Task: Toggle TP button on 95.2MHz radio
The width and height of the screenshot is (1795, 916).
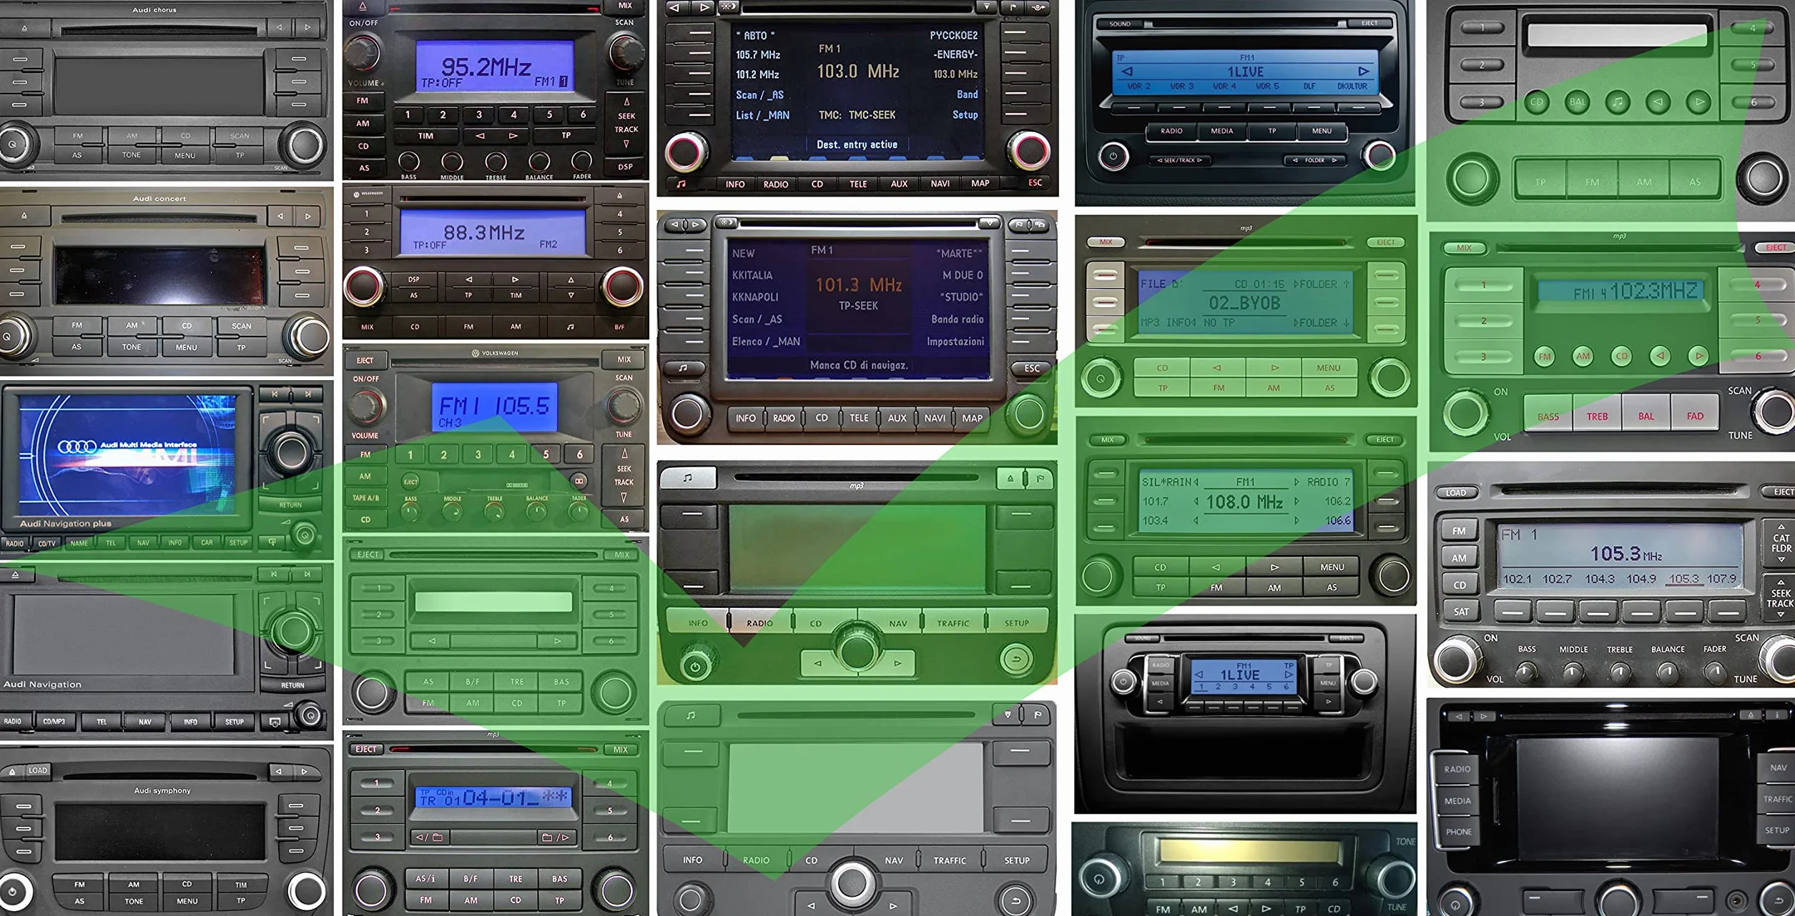Action: tap(566, 136)
